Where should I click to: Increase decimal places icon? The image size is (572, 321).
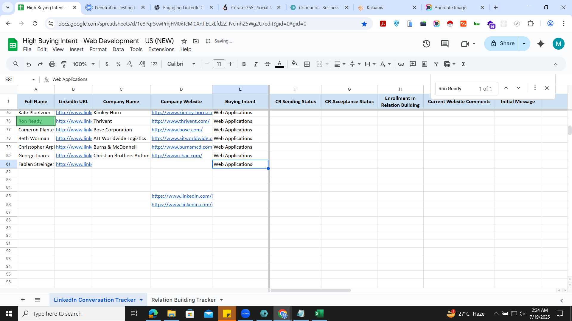[142, 64]
